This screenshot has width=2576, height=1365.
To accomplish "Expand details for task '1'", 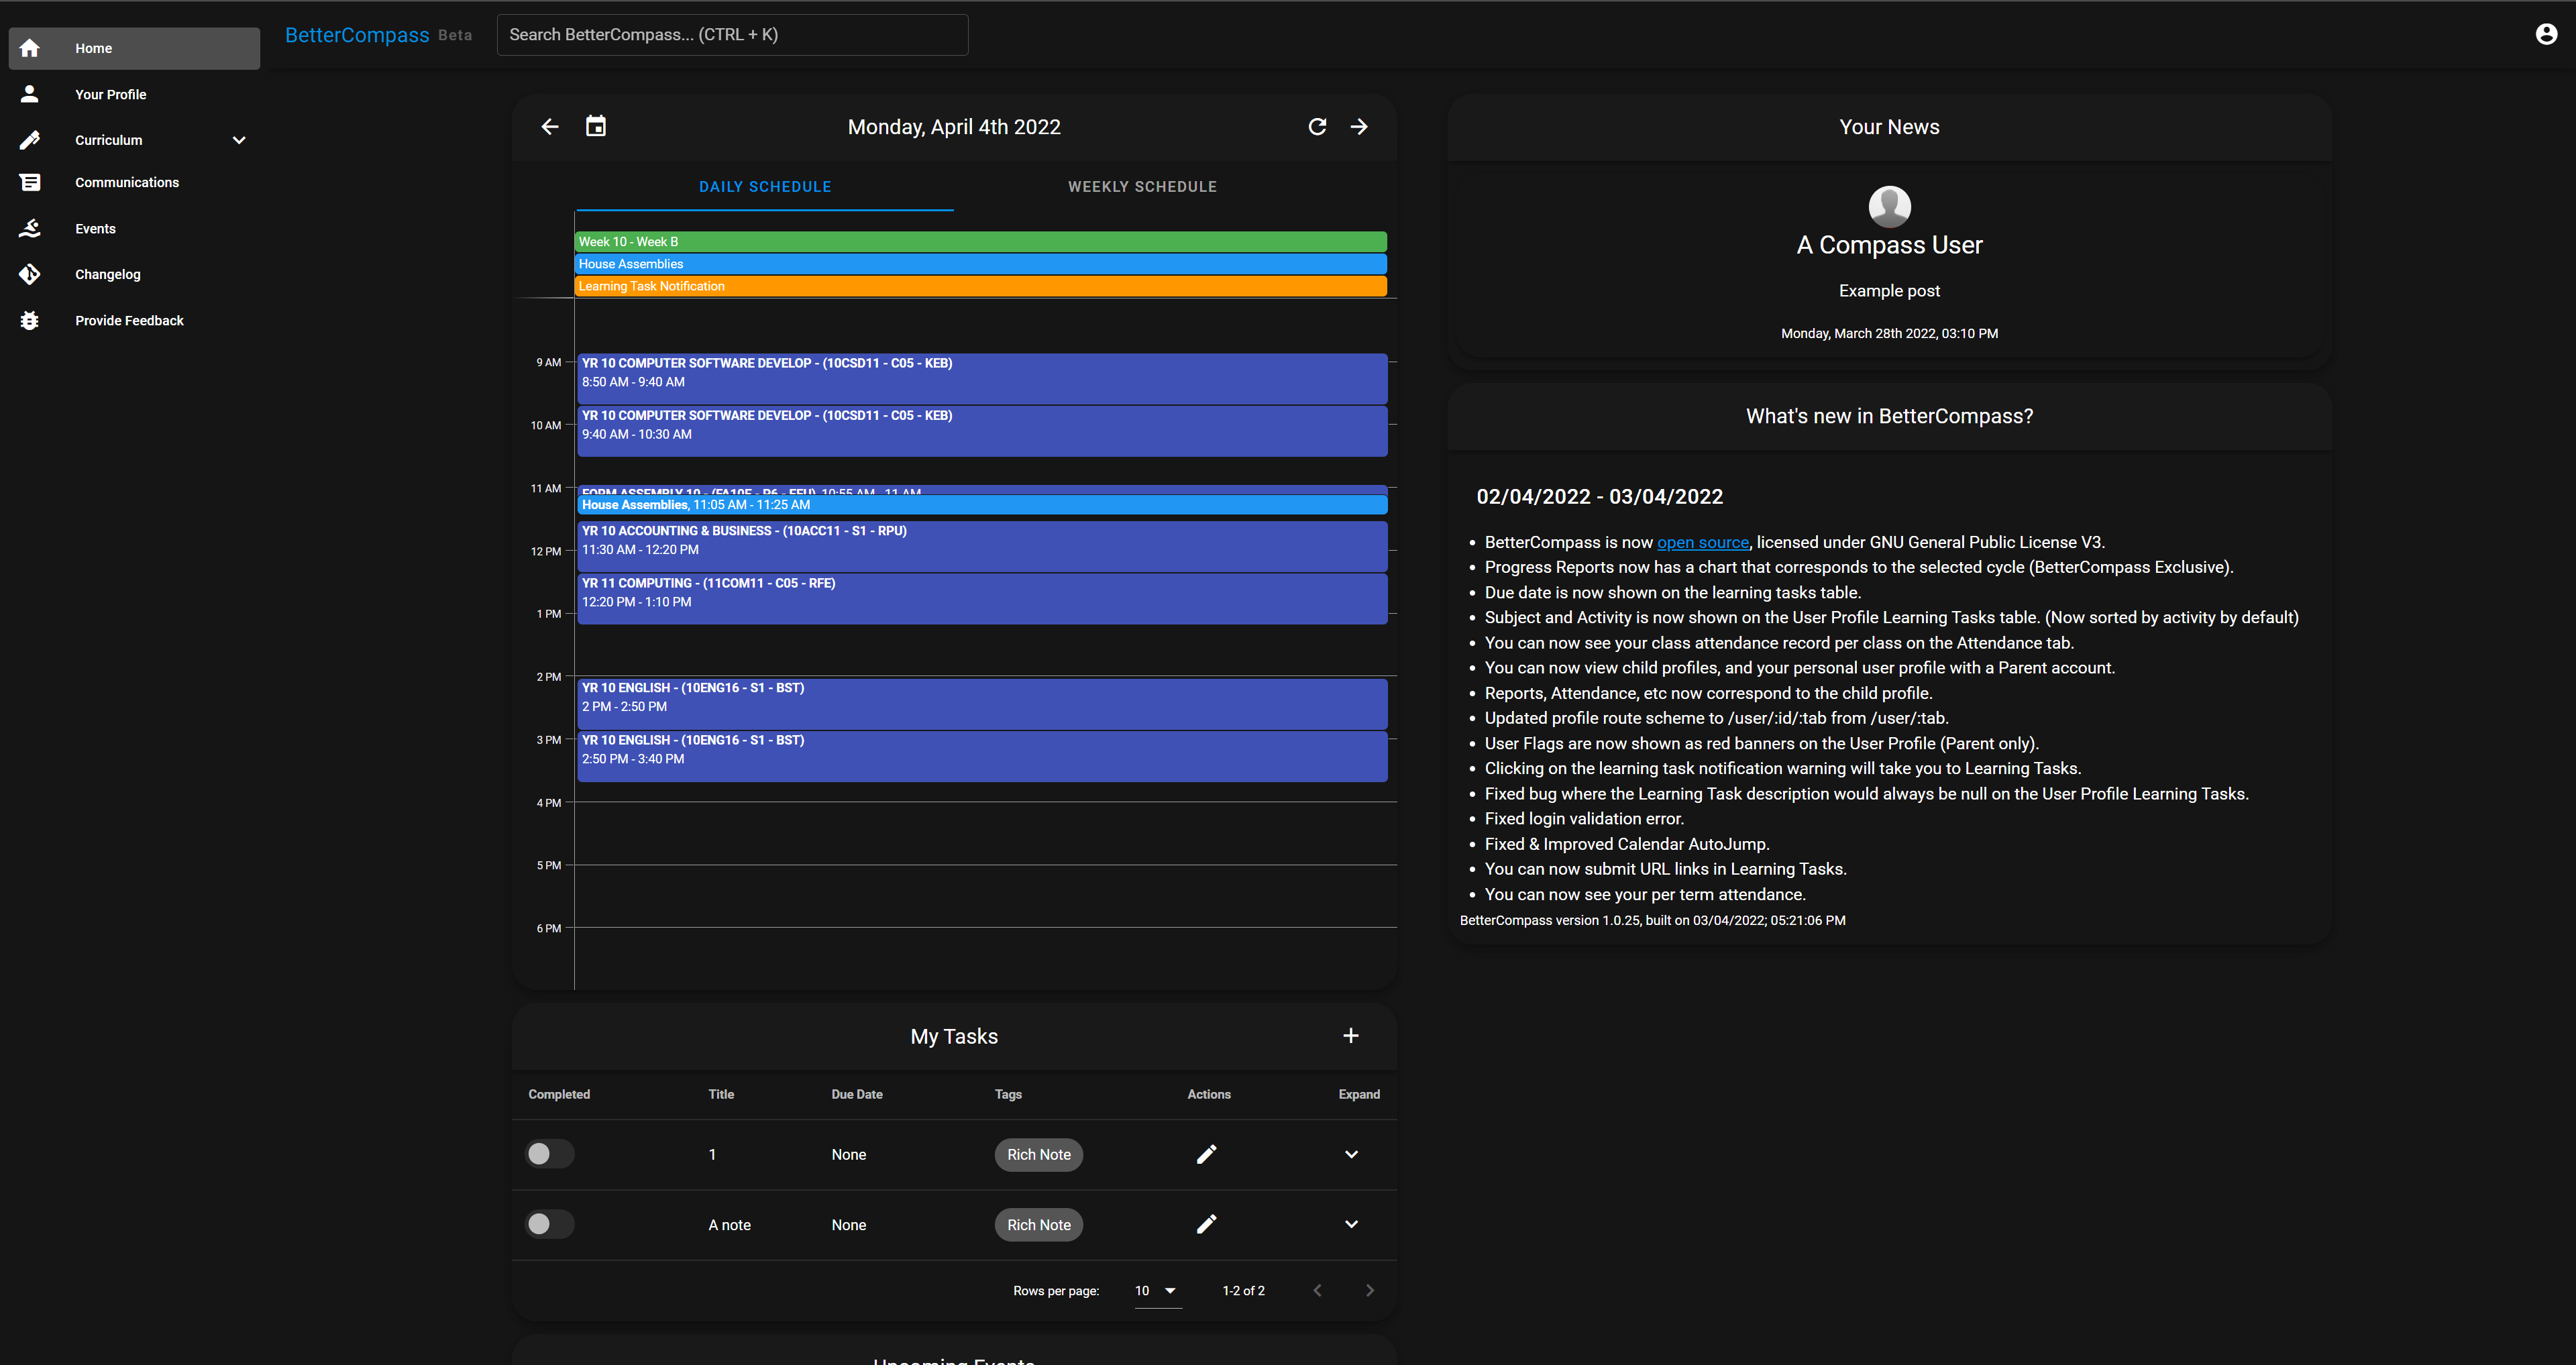I will (x=1351, y=1154).
